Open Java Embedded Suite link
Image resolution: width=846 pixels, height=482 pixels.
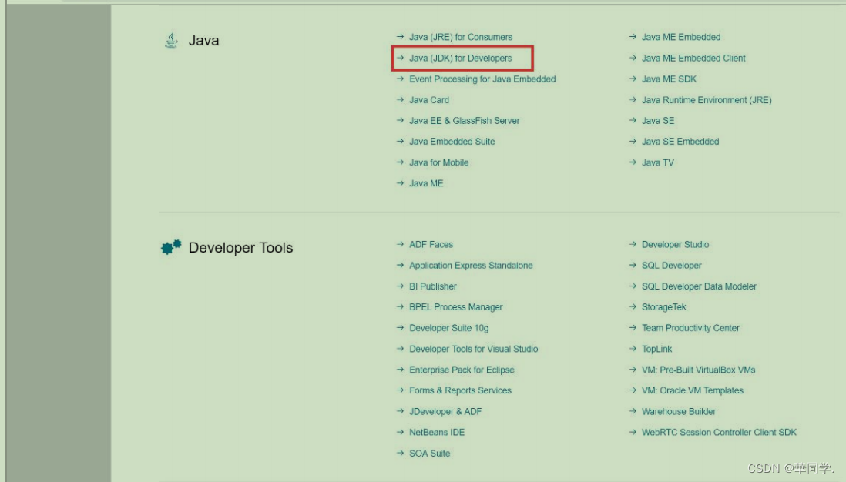tap(452, 142)
